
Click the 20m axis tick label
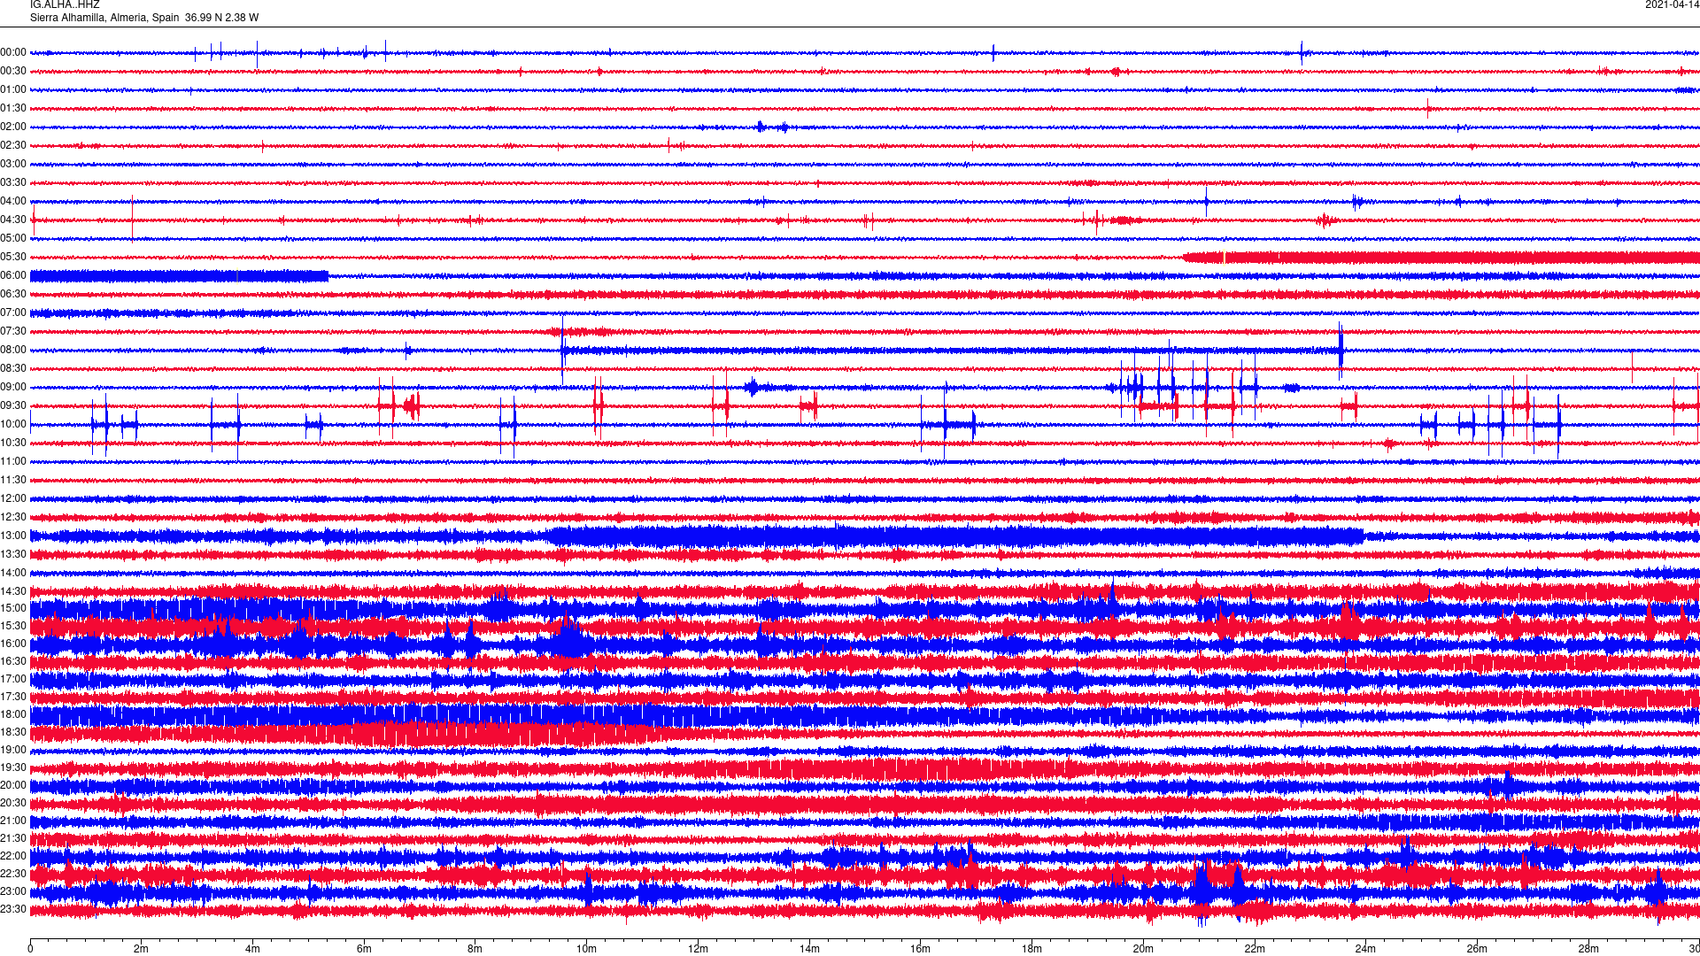(x=1143, y=949)
